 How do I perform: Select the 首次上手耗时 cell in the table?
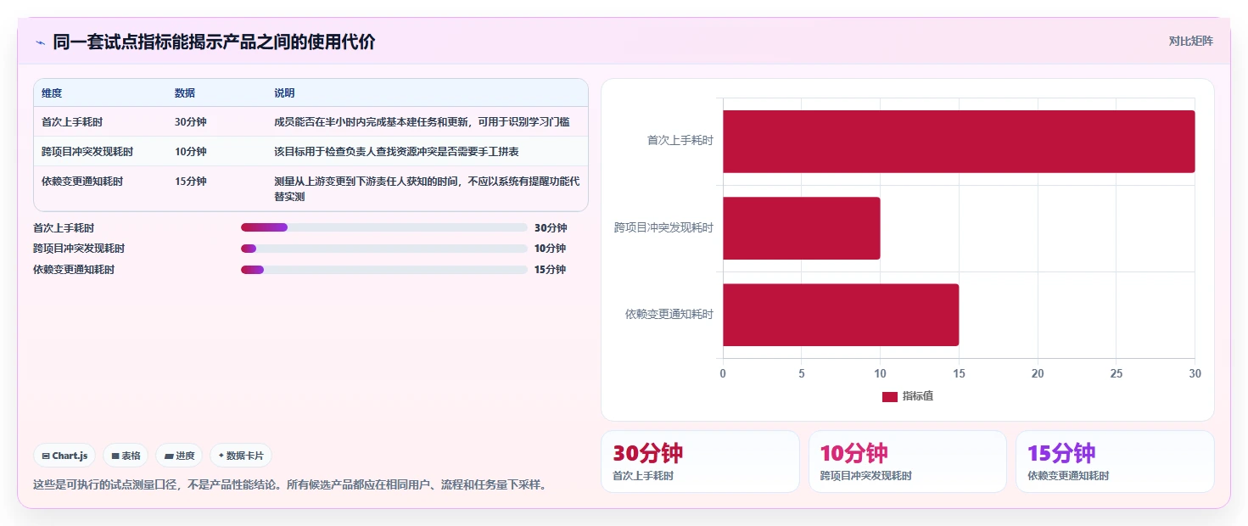pyautogui.click(x=72, y=122)
